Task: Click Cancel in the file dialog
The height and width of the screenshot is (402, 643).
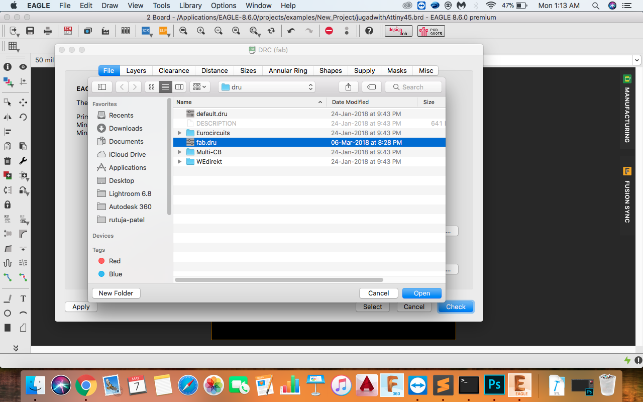Action: (379, 293)
